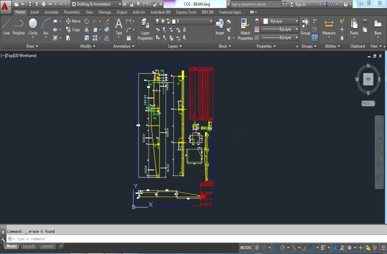This screenshot has width=387, height=254.
Task: Open the object color ByLayer dropdown
Action: pyautogui.click(x=280, y=21)
